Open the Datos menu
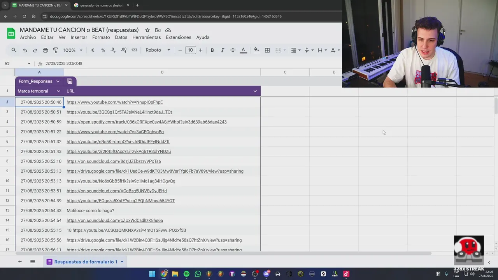 (121, 37)
